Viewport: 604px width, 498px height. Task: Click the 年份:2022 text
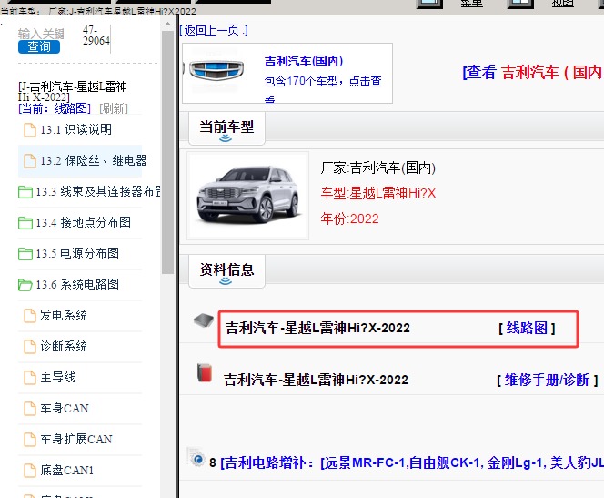(x=350, y=219)
